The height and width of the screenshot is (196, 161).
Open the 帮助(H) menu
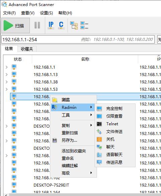(65, 13)
